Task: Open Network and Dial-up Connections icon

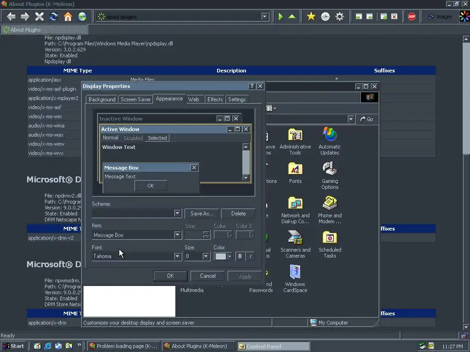Action: (295, 210)
